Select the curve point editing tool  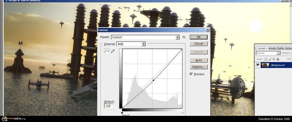click(107, 51)
